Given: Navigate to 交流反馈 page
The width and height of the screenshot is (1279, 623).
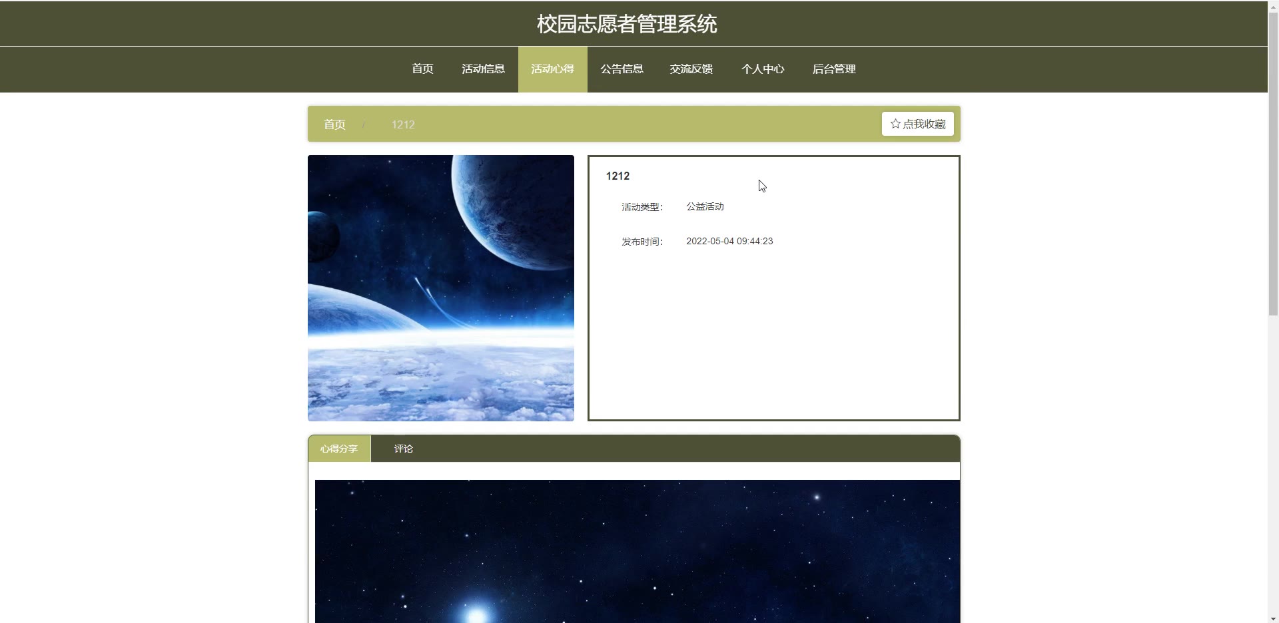Looking at the screenshot, I should click(x=691, y=69).
